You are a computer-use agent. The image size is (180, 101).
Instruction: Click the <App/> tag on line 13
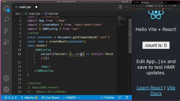[46, 66]
